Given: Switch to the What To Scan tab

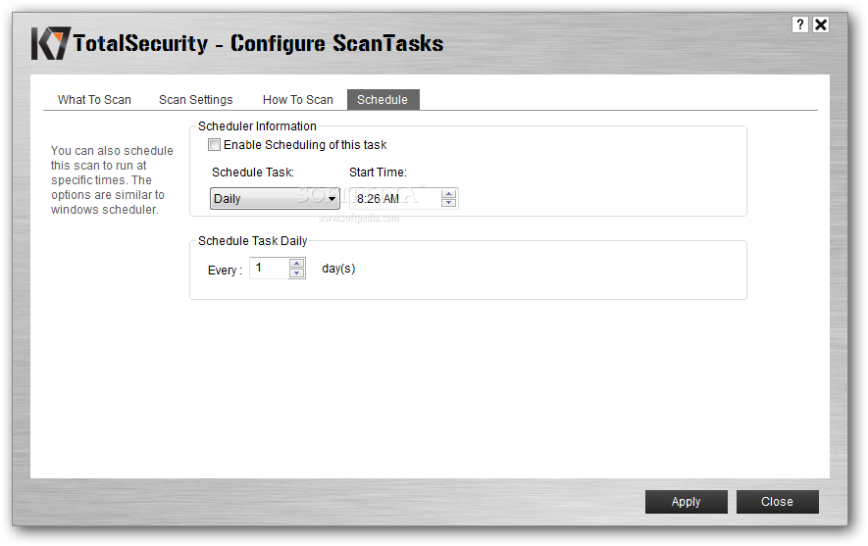Looking at the screenshot, I should (x=94, y=100).
